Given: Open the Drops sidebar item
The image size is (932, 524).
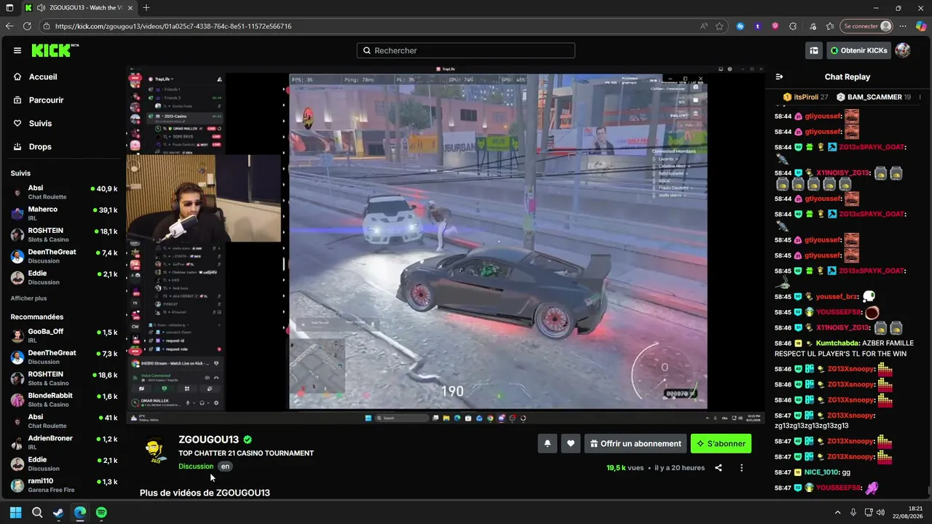Looking at the screenshot, I should [x=40, y=147].
